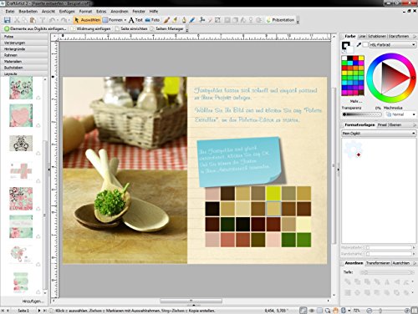
Task: Click the zoom out minus icon
Action: click(370, 311)
